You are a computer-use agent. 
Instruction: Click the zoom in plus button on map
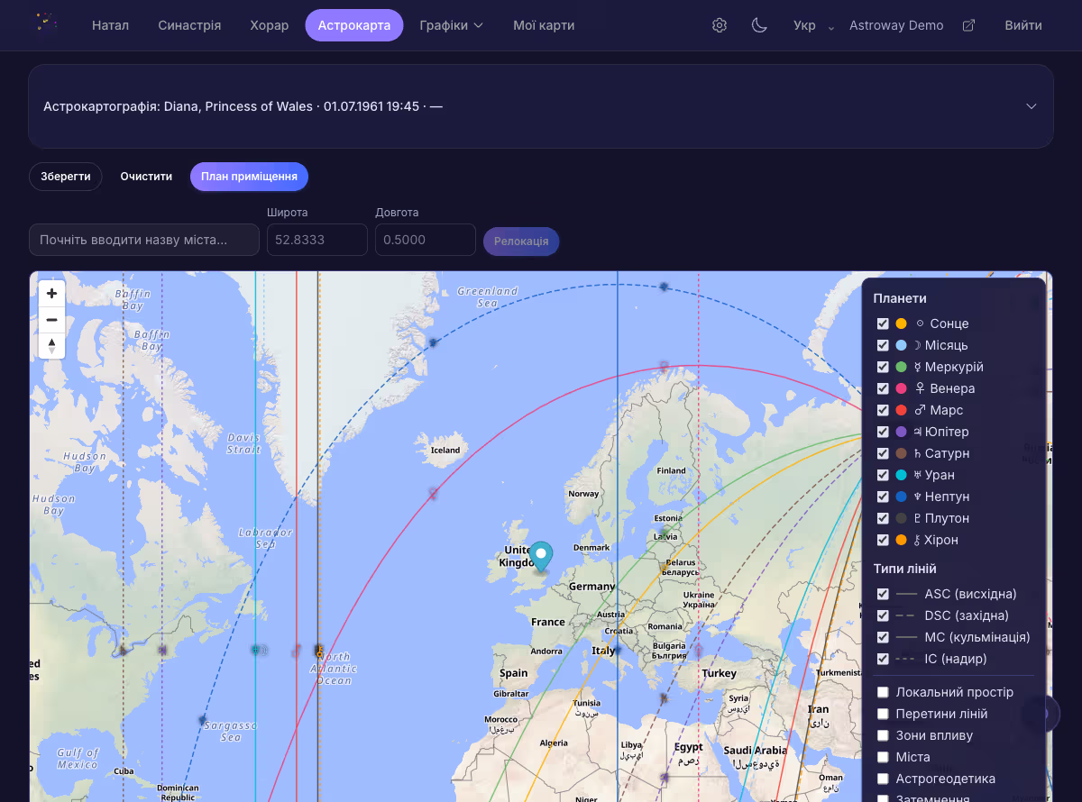tap(51, 294)
